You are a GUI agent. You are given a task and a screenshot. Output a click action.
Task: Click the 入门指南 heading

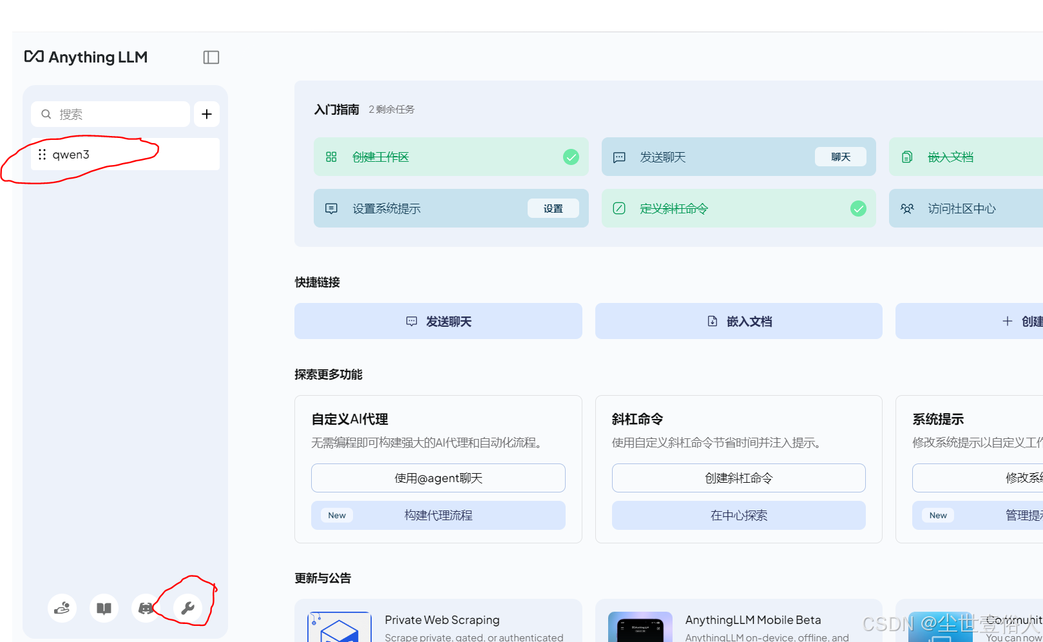click(336, 110)
